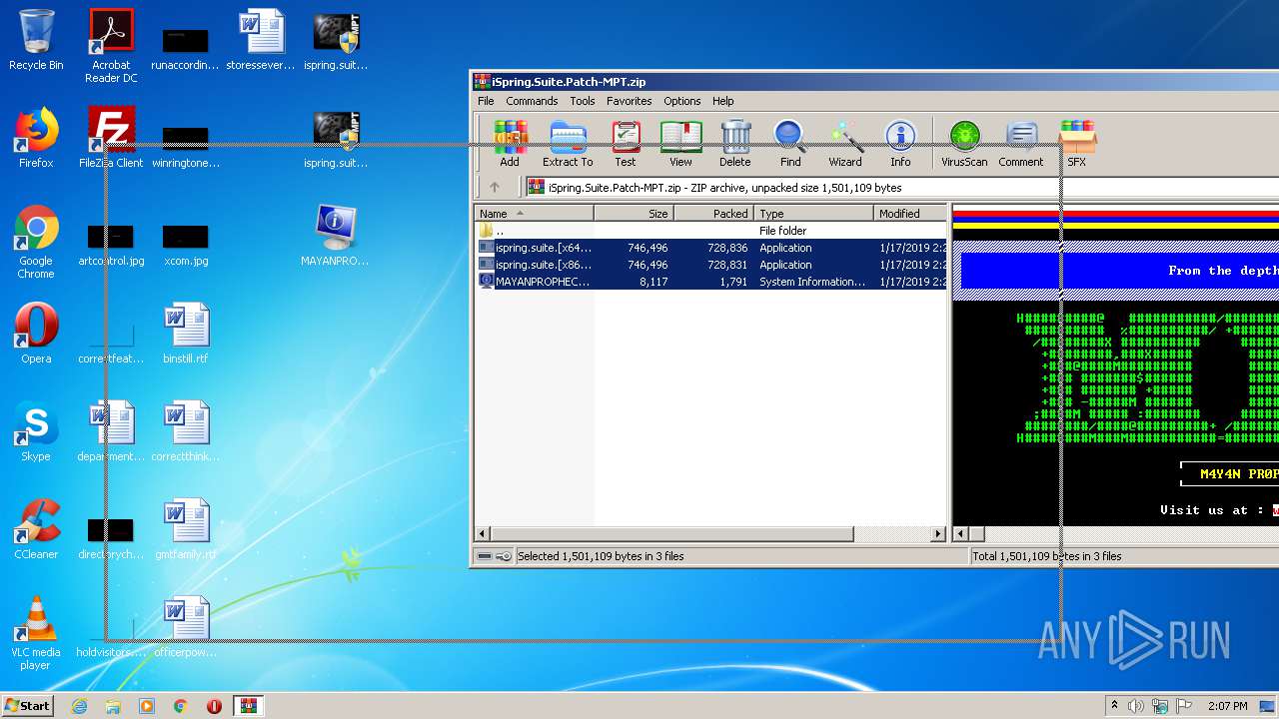Sort file list by Modified column
The height and width of the screenshot is (719, 1279).
click(910, 213)
